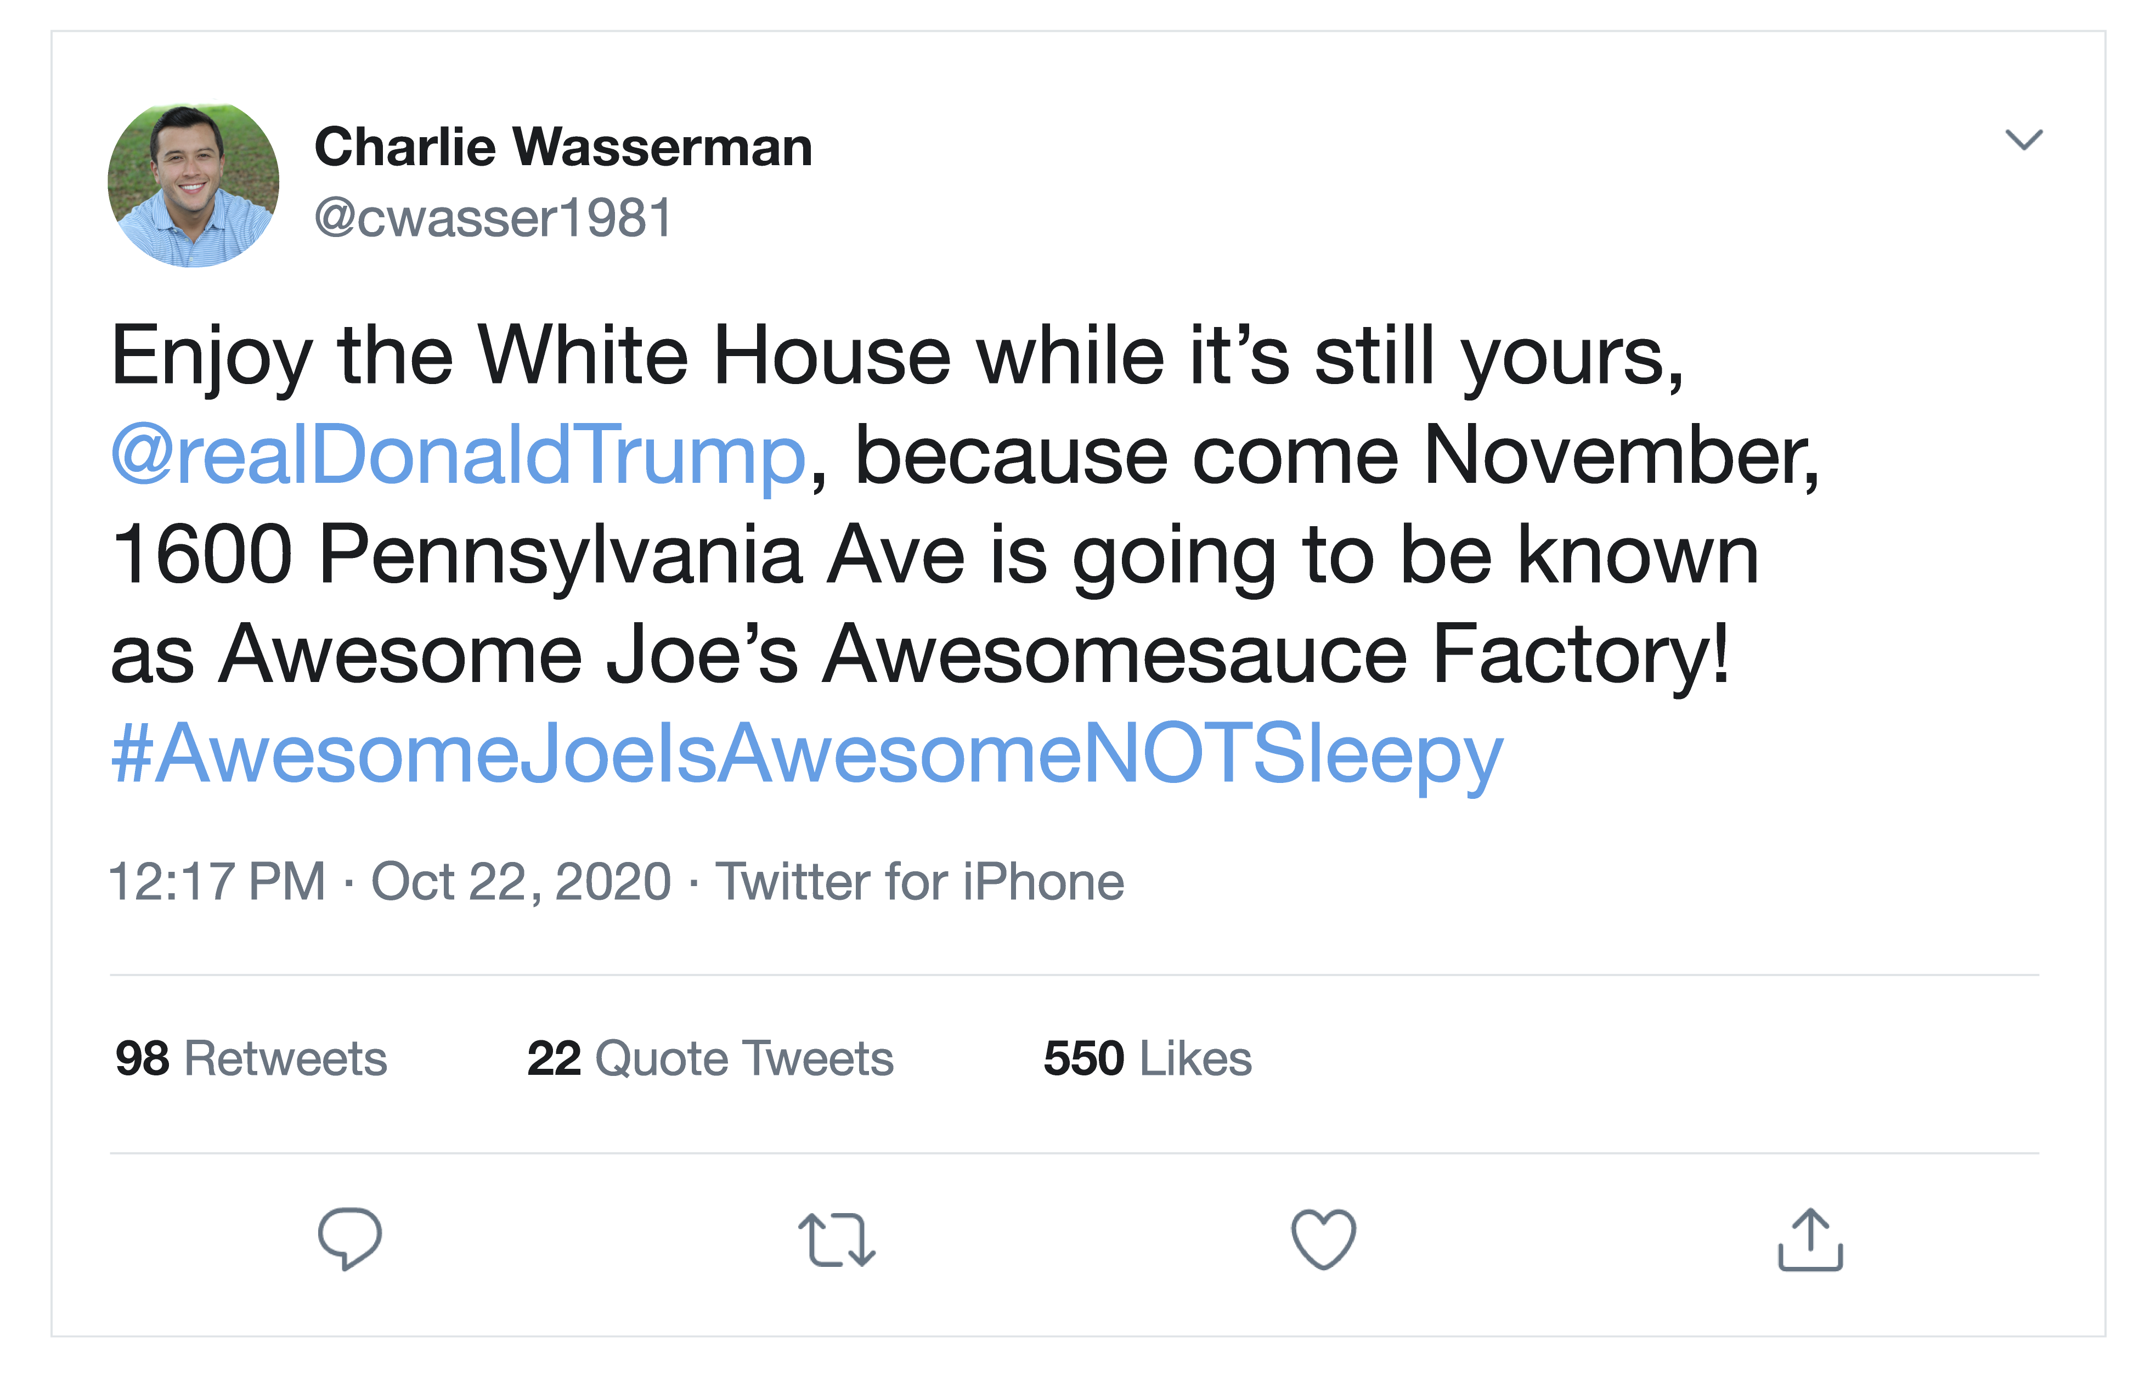View the 98 Retweets list
Image resolution: width=2156 pixels, height=1381 pixels.
(x=251, y=1058)
